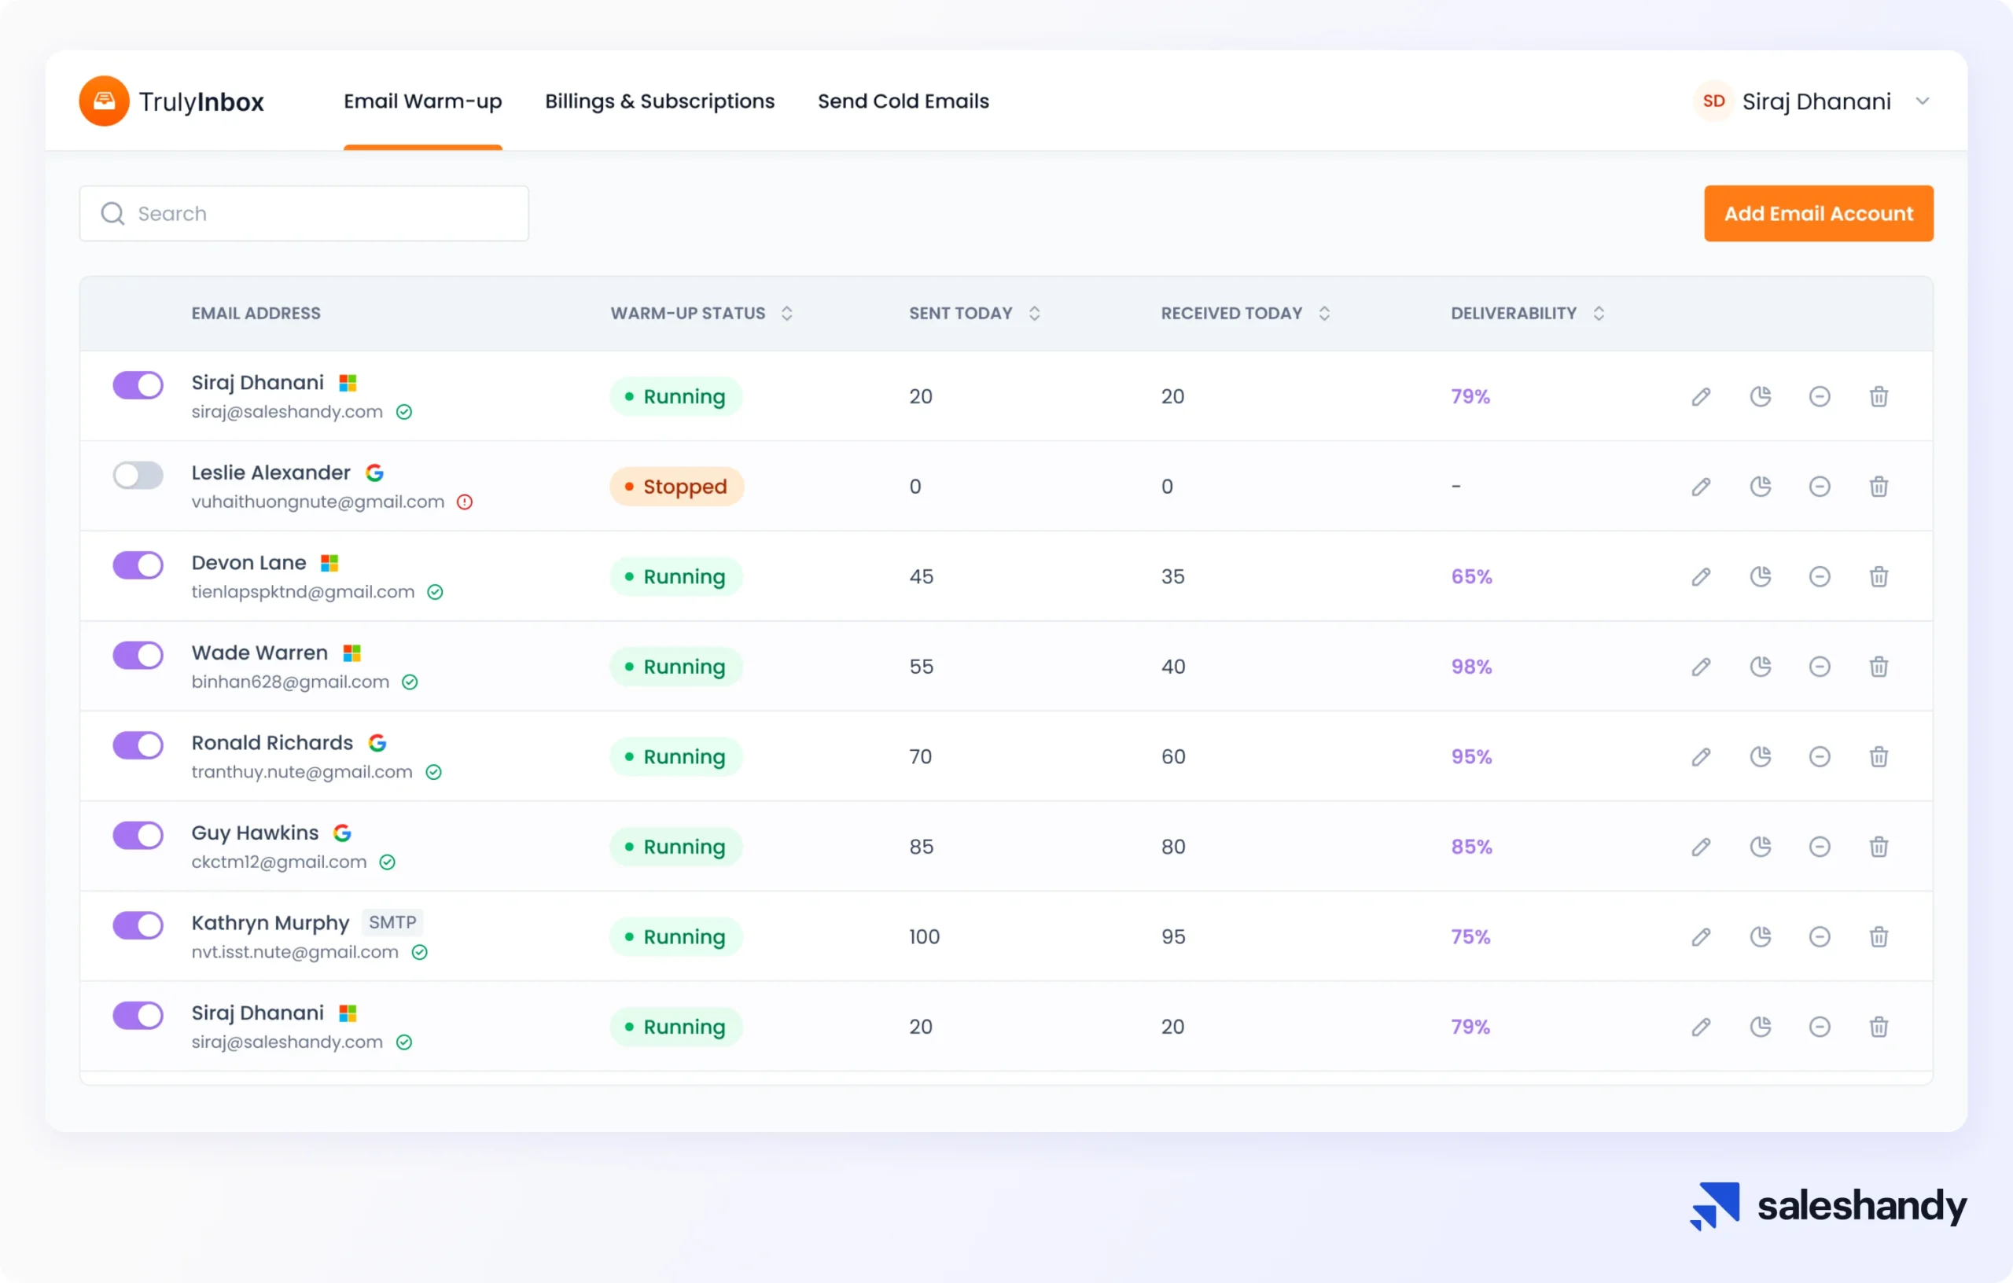Click the TrulyInbox logo icon
Screen dimensions: 2013x1283
click(x=104, y=101)
